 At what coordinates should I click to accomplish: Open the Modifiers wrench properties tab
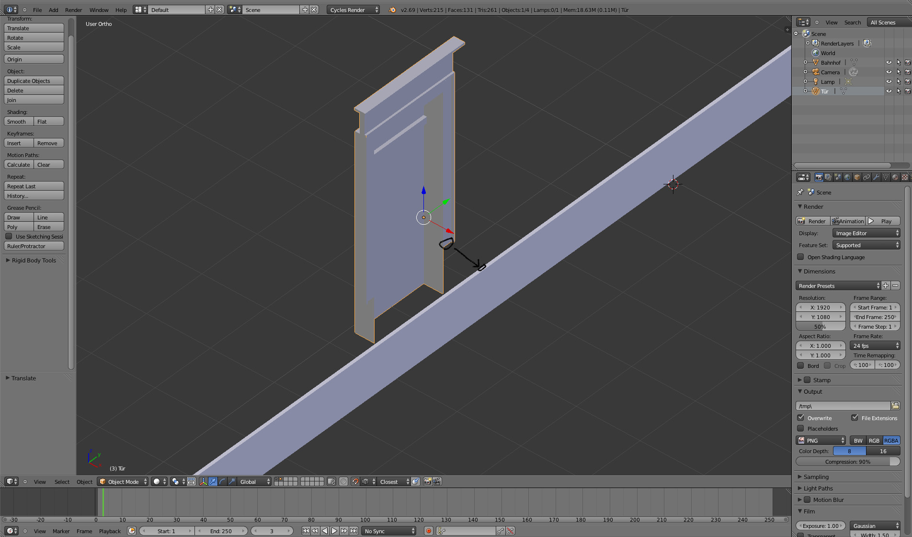pos(876,177)
